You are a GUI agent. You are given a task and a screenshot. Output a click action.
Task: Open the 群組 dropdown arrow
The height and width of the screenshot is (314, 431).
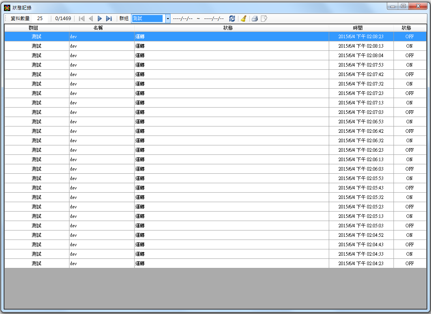coord(168,19)
